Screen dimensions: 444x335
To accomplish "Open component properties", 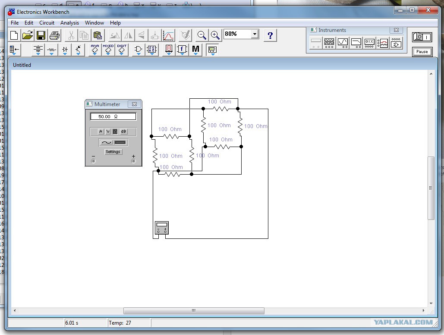I will coord(186,35).
